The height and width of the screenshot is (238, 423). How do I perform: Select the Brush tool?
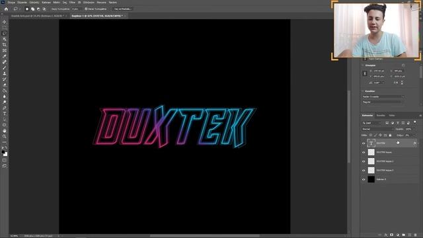click(5, 67)
